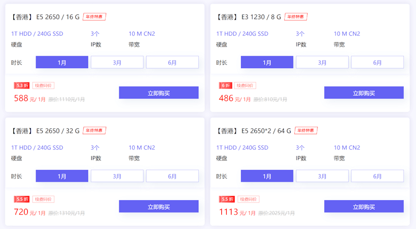
Task: Choose 1月 duration on E3 1230 plan
Action: tap(267, 62)
